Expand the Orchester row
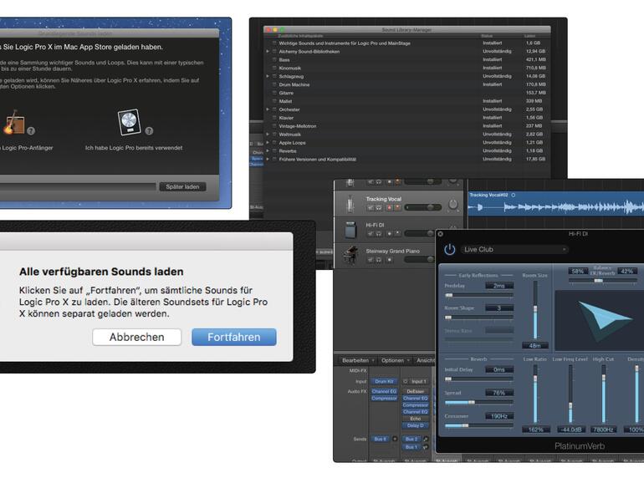 pos(268,109)
